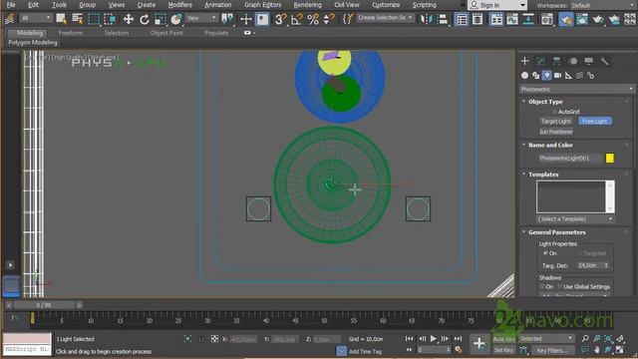Click the Select Object tool

[62, 19]
